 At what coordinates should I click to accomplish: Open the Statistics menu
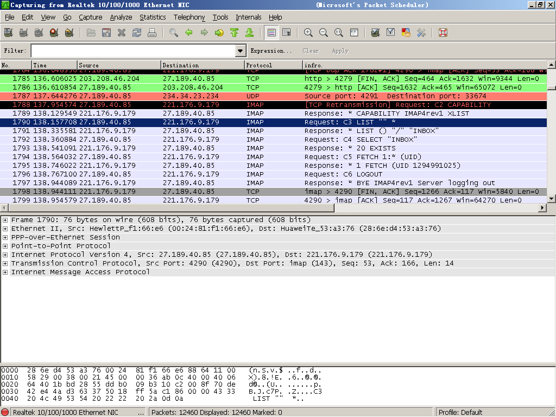click(x=153, y=17)
